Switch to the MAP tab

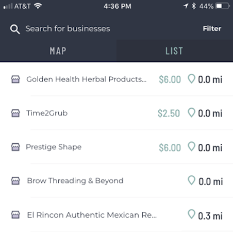(58, 51)
